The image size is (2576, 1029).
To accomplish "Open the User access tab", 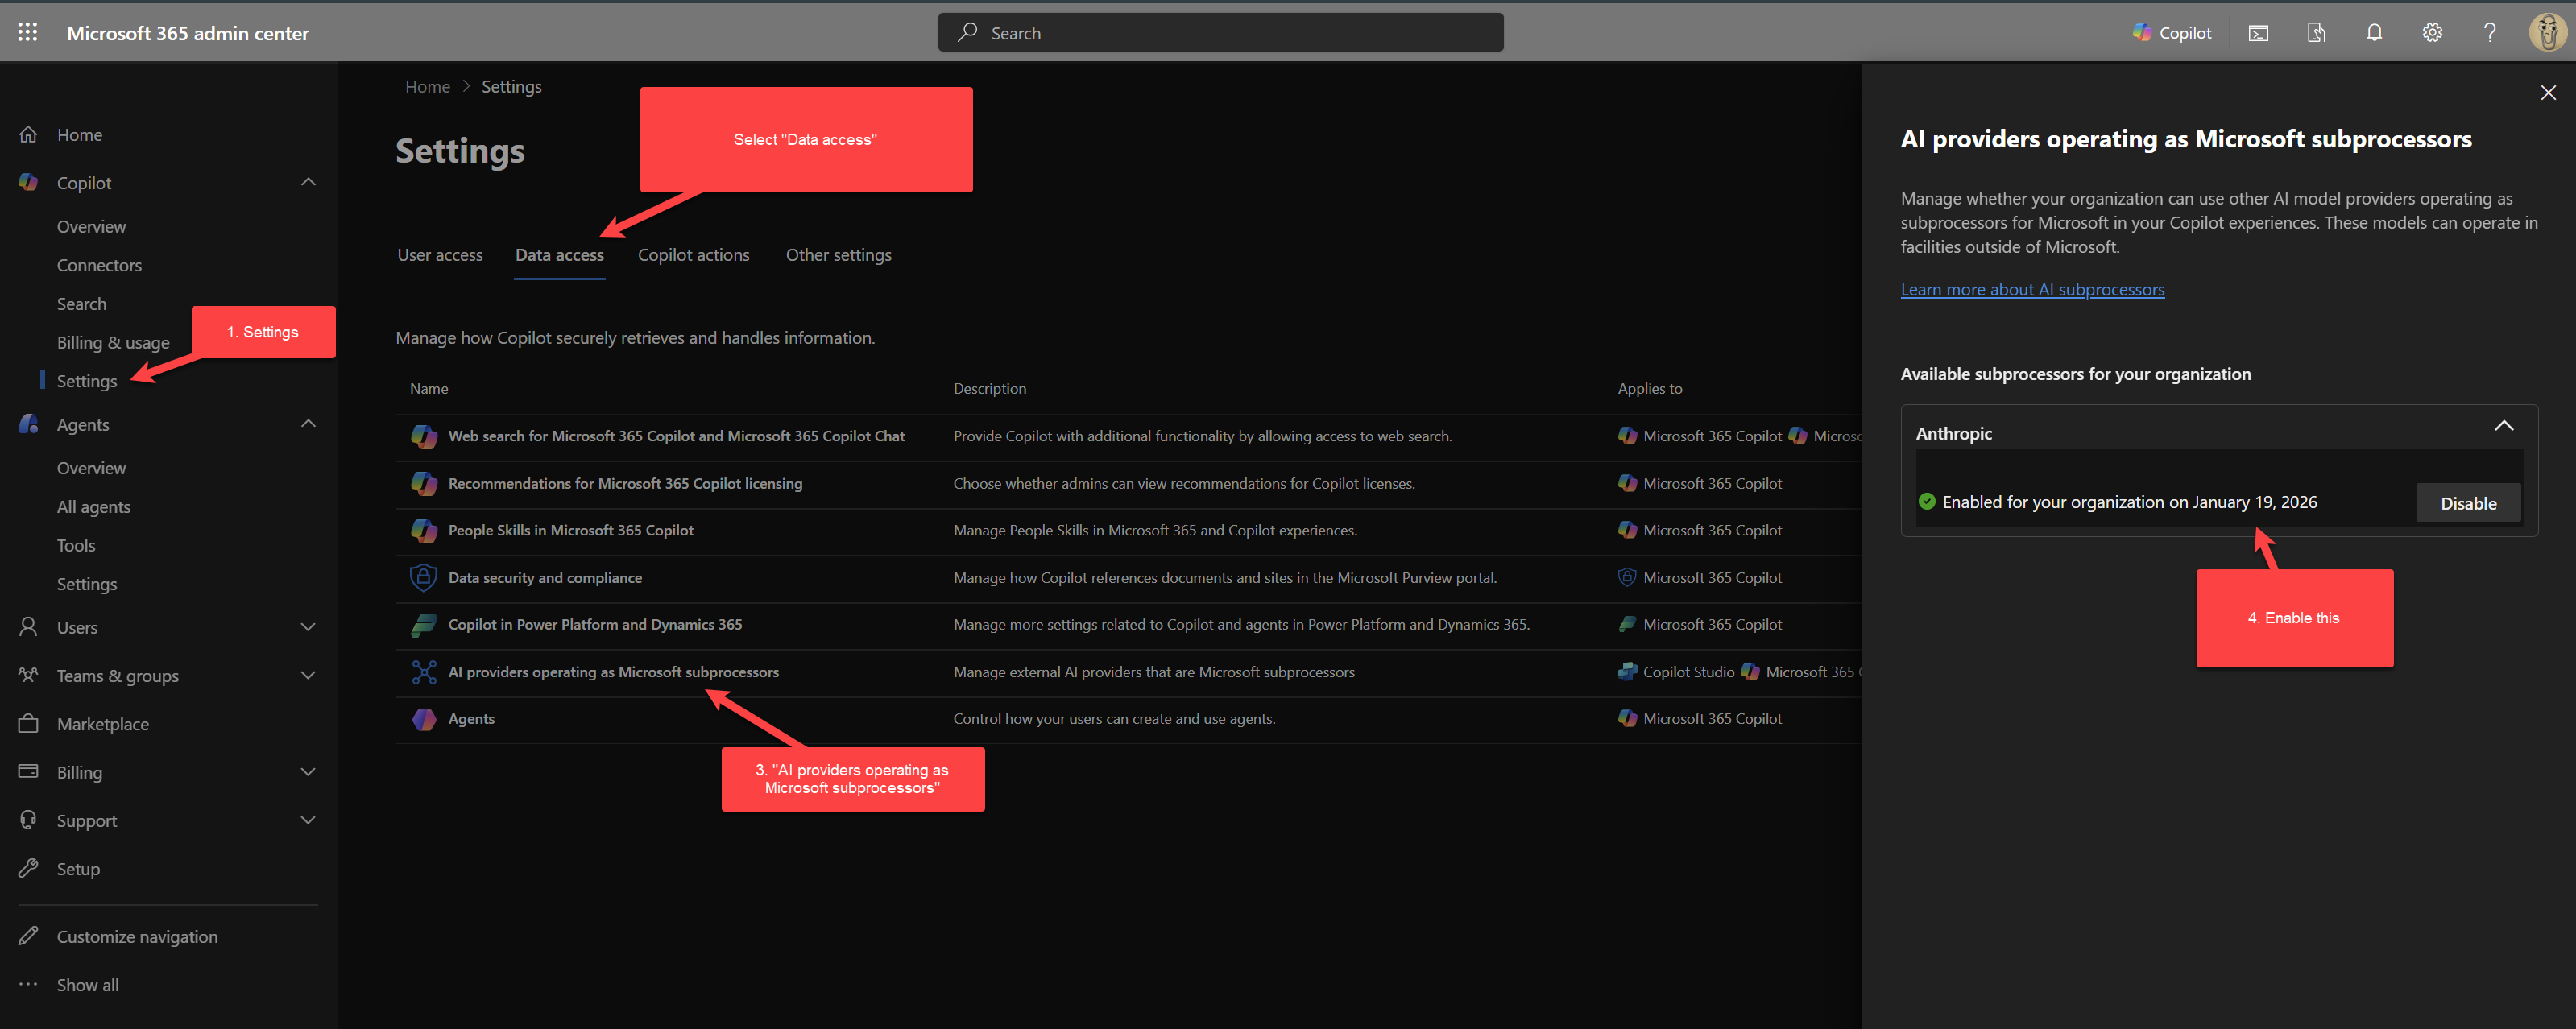I will (x=440, y=255).
